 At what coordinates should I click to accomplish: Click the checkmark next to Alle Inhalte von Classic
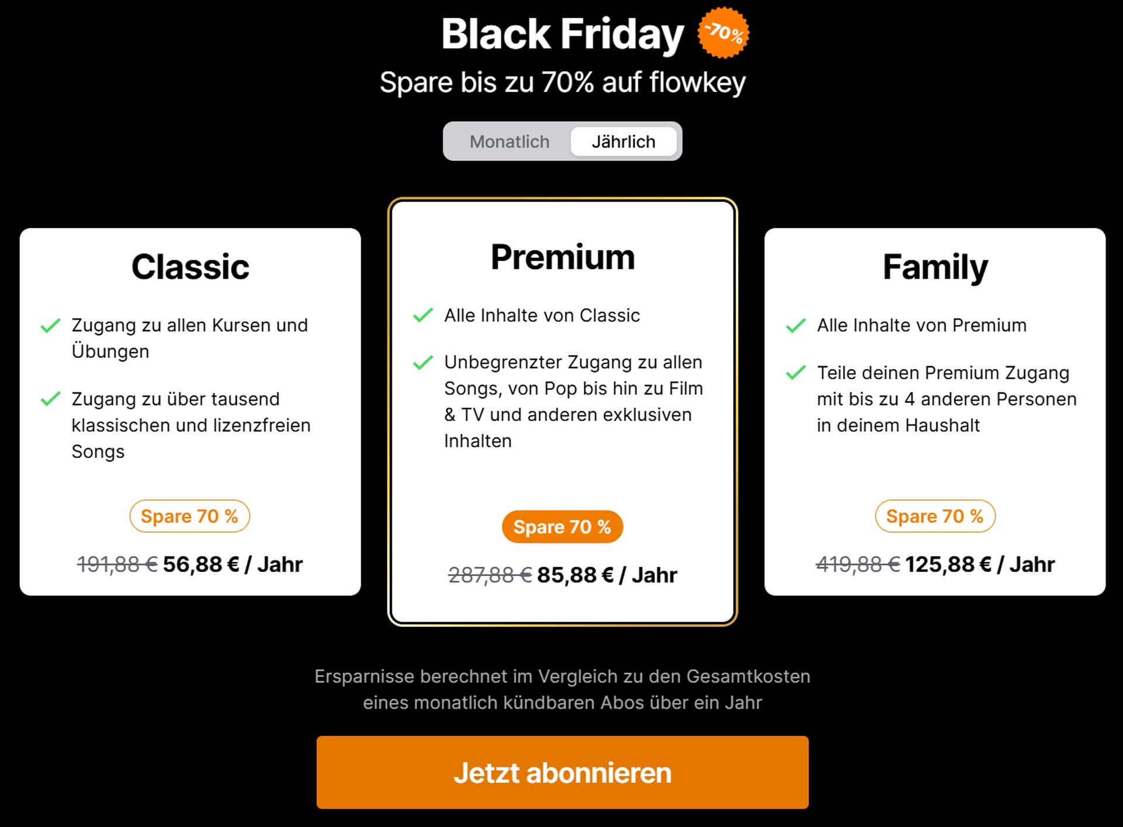click(422, 315)
